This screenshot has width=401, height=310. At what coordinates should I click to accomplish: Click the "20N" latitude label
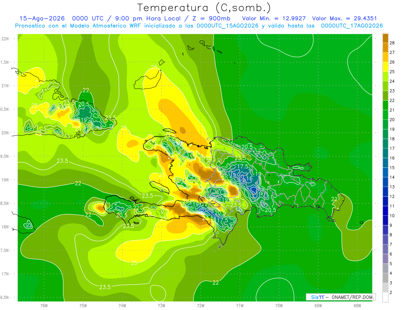(x=6, y=133)
